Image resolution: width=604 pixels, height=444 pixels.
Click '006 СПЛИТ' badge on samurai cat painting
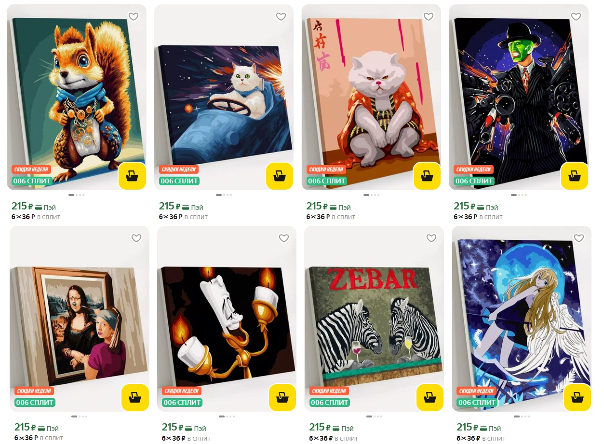coord(327,181)
